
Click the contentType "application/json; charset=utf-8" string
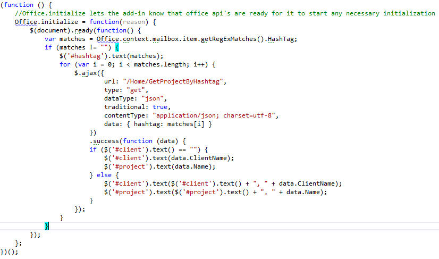pyautogui.click(x=215, y=115)
